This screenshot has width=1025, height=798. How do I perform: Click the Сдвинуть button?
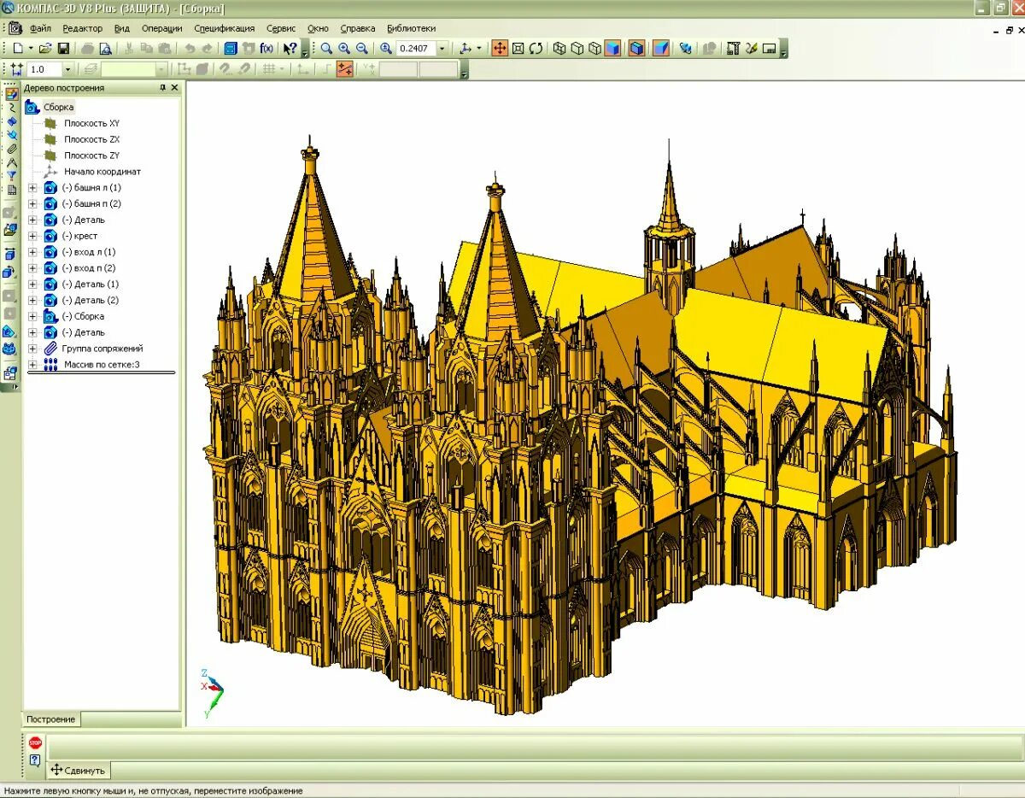pos(78,770)
